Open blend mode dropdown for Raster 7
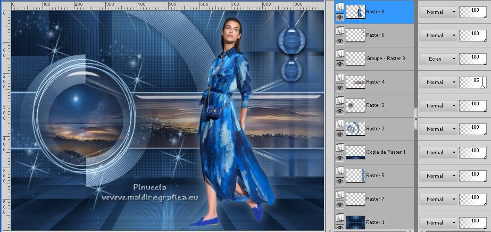The image size is (491, 232). (438, 200)
